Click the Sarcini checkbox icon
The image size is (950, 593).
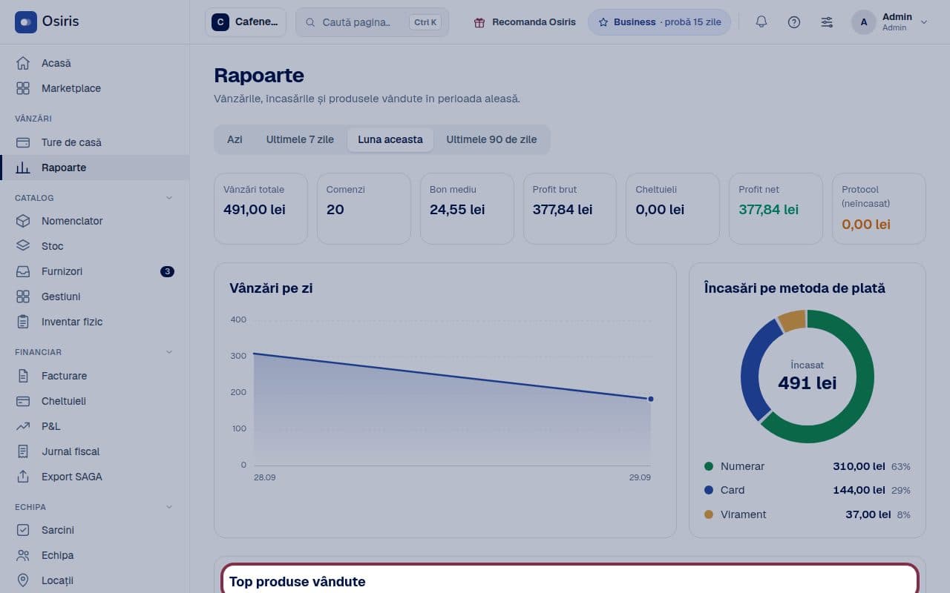point(23,530)
